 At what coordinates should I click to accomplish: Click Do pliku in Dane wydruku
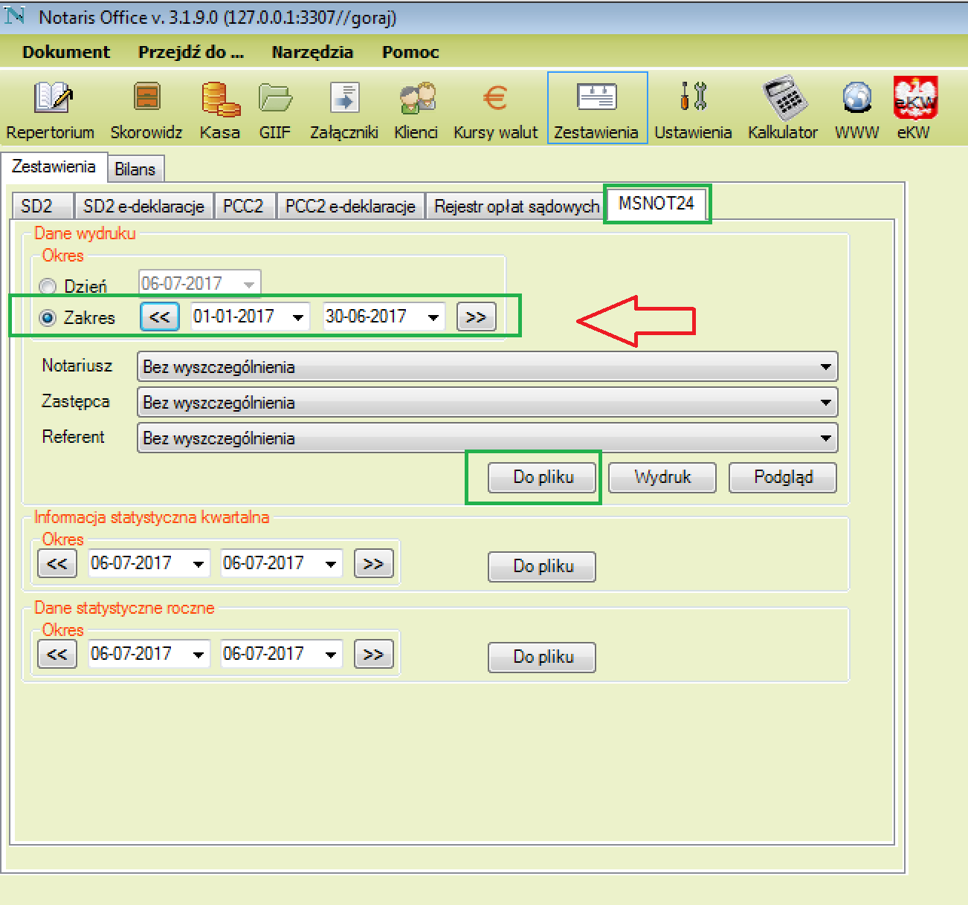point(542,478)
